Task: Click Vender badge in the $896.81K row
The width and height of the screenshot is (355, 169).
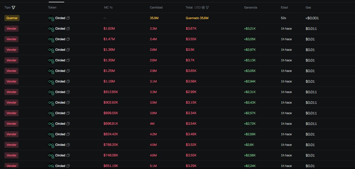Action: point(12,124)
